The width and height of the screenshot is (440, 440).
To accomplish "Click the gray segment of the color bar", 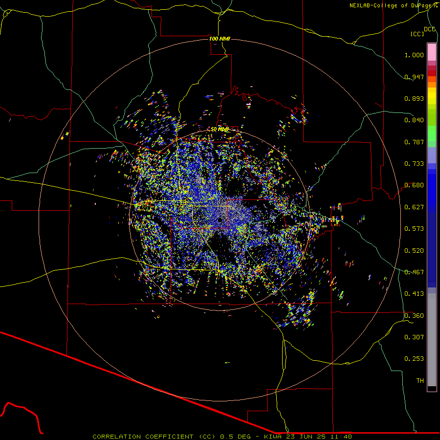I will [432, 340].
